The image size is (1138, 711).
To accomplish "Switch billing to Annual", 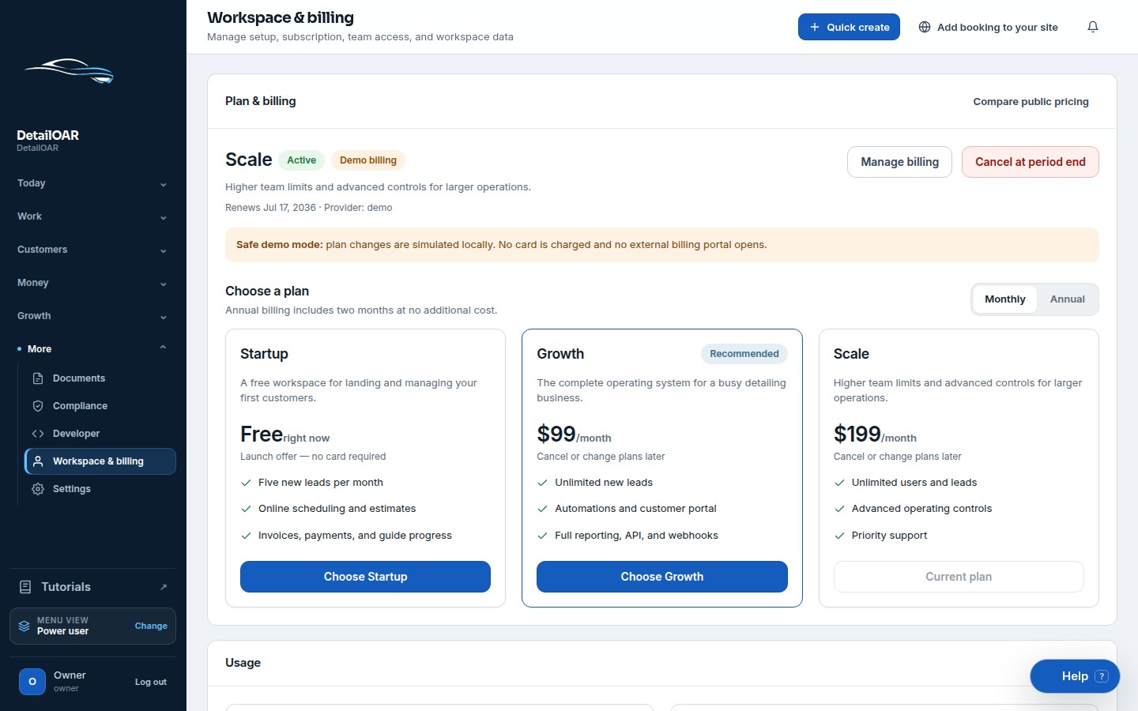I will coord(1067,299).
